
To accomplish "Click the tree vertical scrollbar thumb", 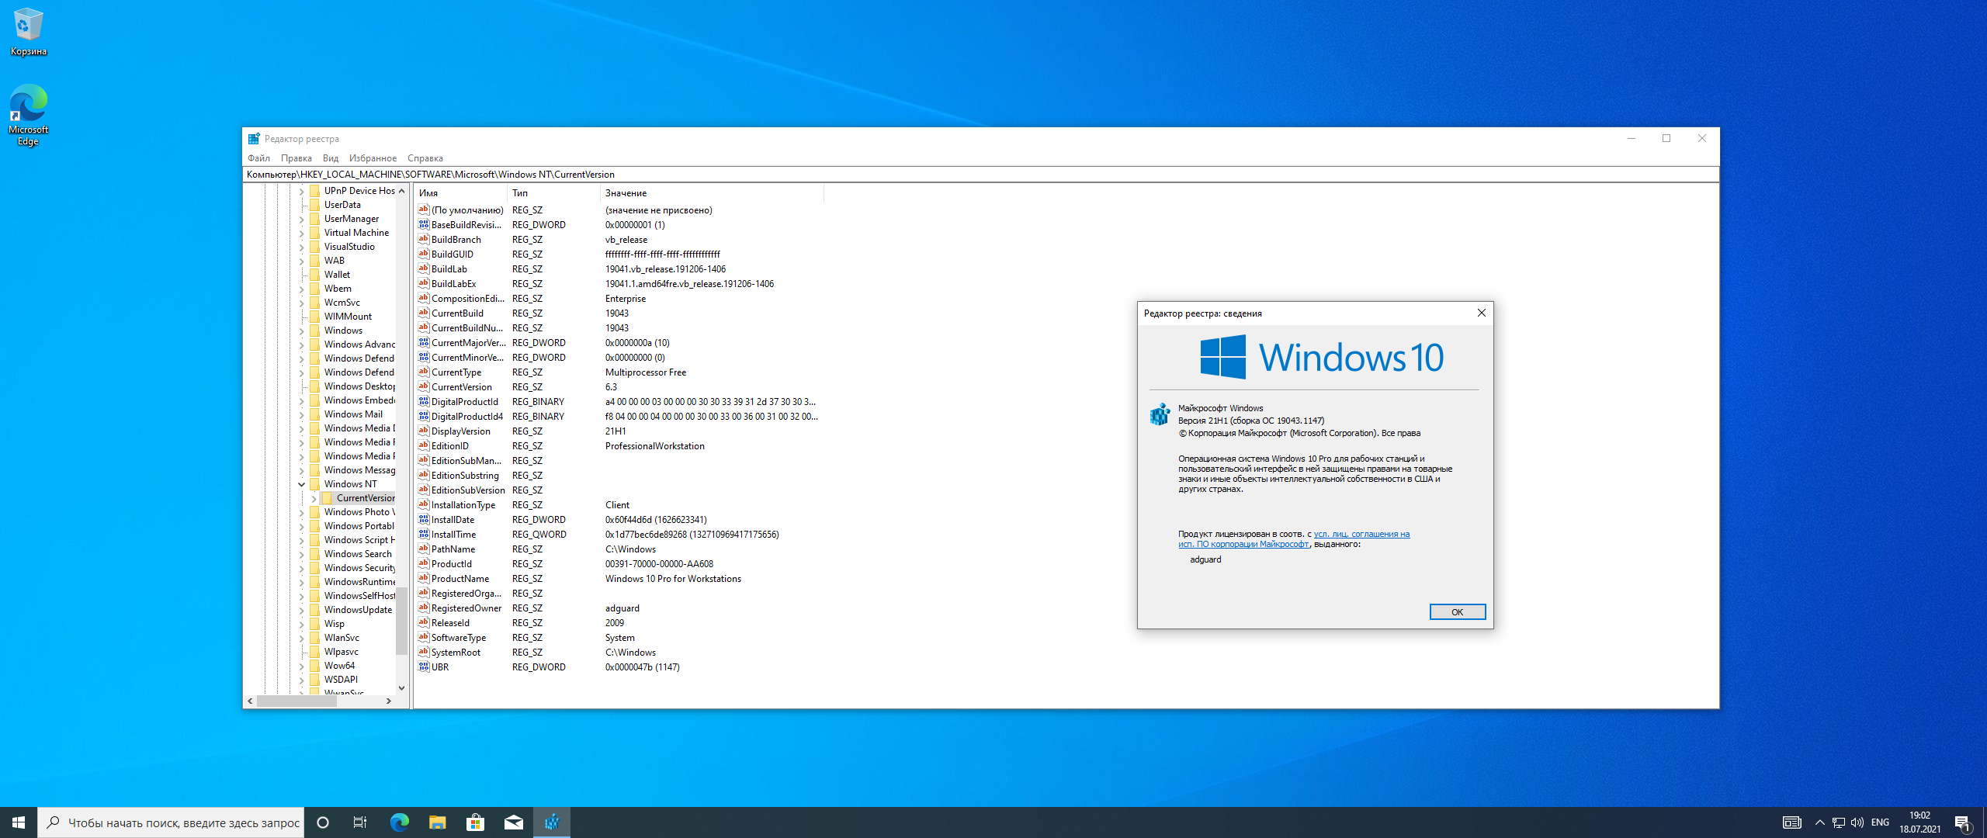I will [401, 621].
